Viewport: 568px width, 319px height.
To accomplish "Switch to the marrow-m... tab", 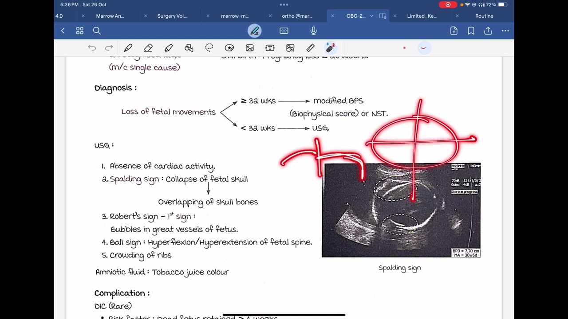I will tap(235, 16).
